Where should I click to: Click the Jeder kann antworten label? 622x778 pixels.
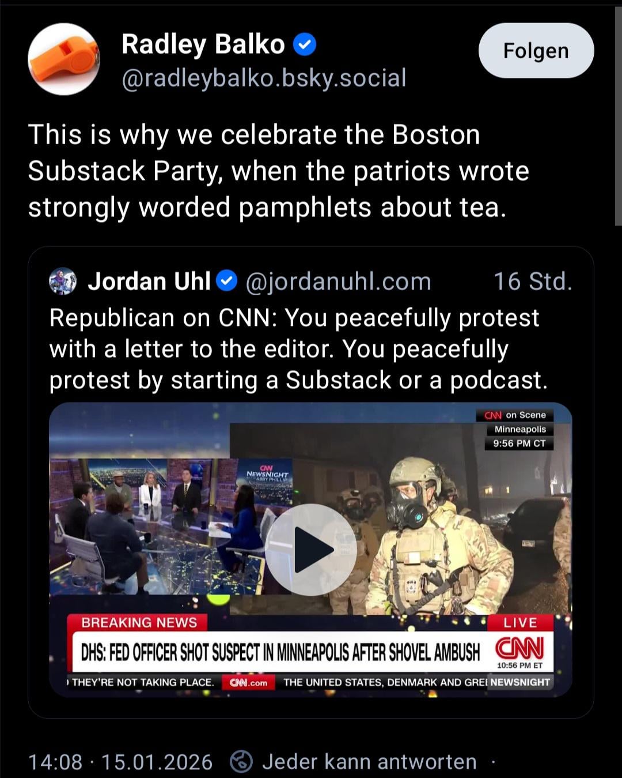[x=369, y=762]
